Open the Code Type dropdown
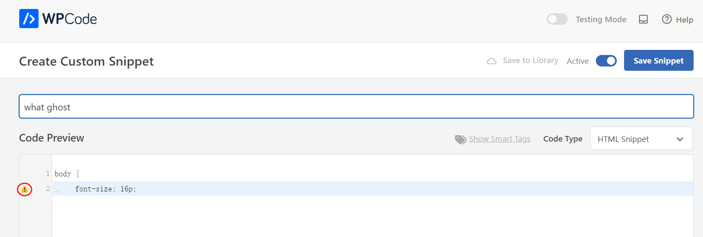This screenshot has width=703, height=237. (641, 139)
